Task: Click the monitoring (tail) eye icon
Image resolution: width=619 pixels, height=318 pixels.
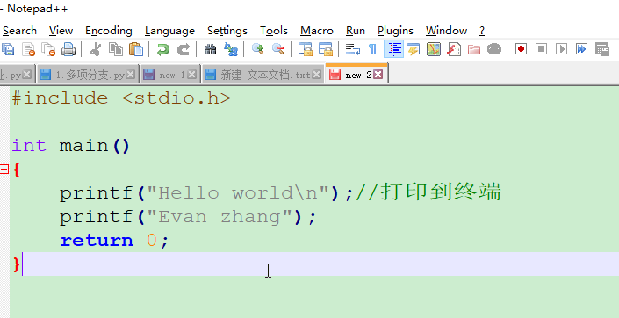Action: pyautogui.click(x=494, y=49)
